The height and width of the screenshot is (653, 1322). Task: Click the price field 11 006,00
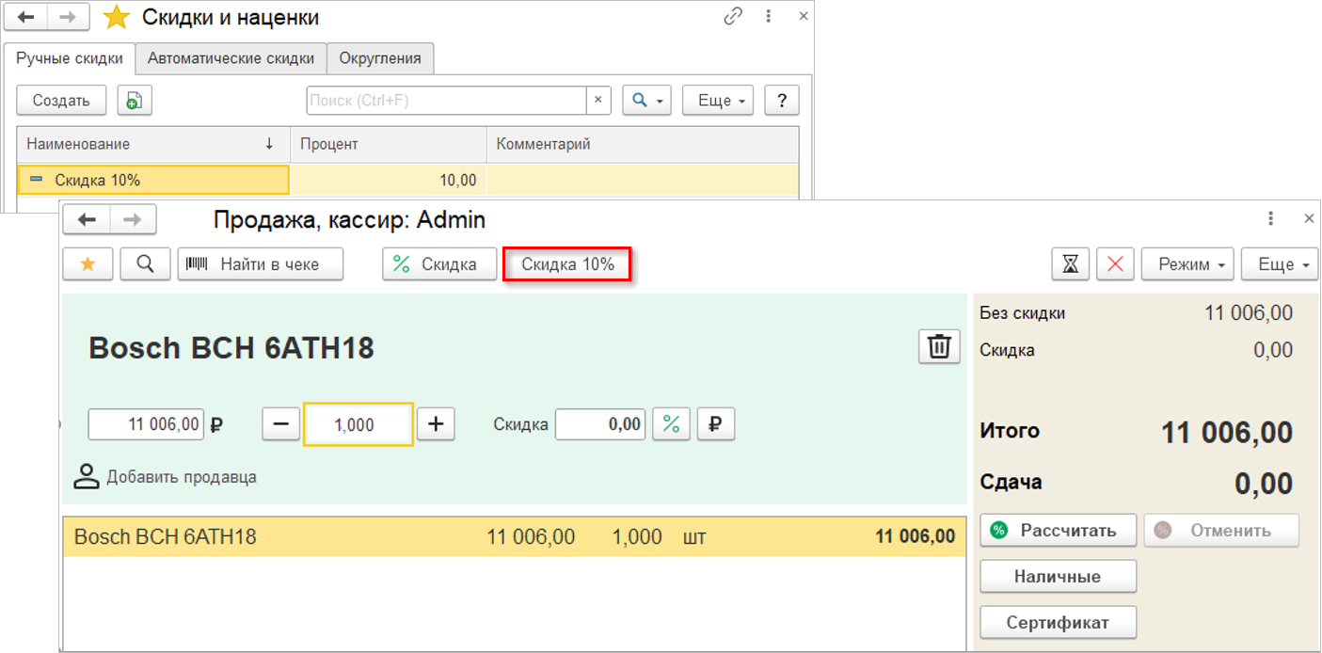tap(146, 424)
